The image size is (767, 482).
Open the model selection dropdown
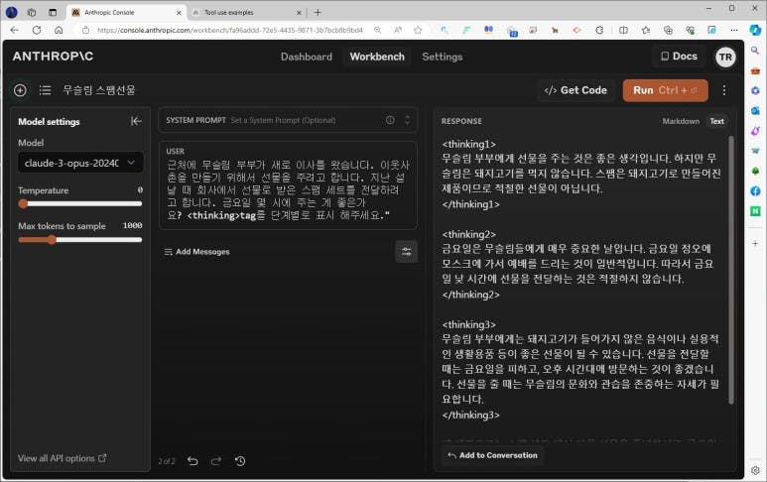tap(80, 163)
